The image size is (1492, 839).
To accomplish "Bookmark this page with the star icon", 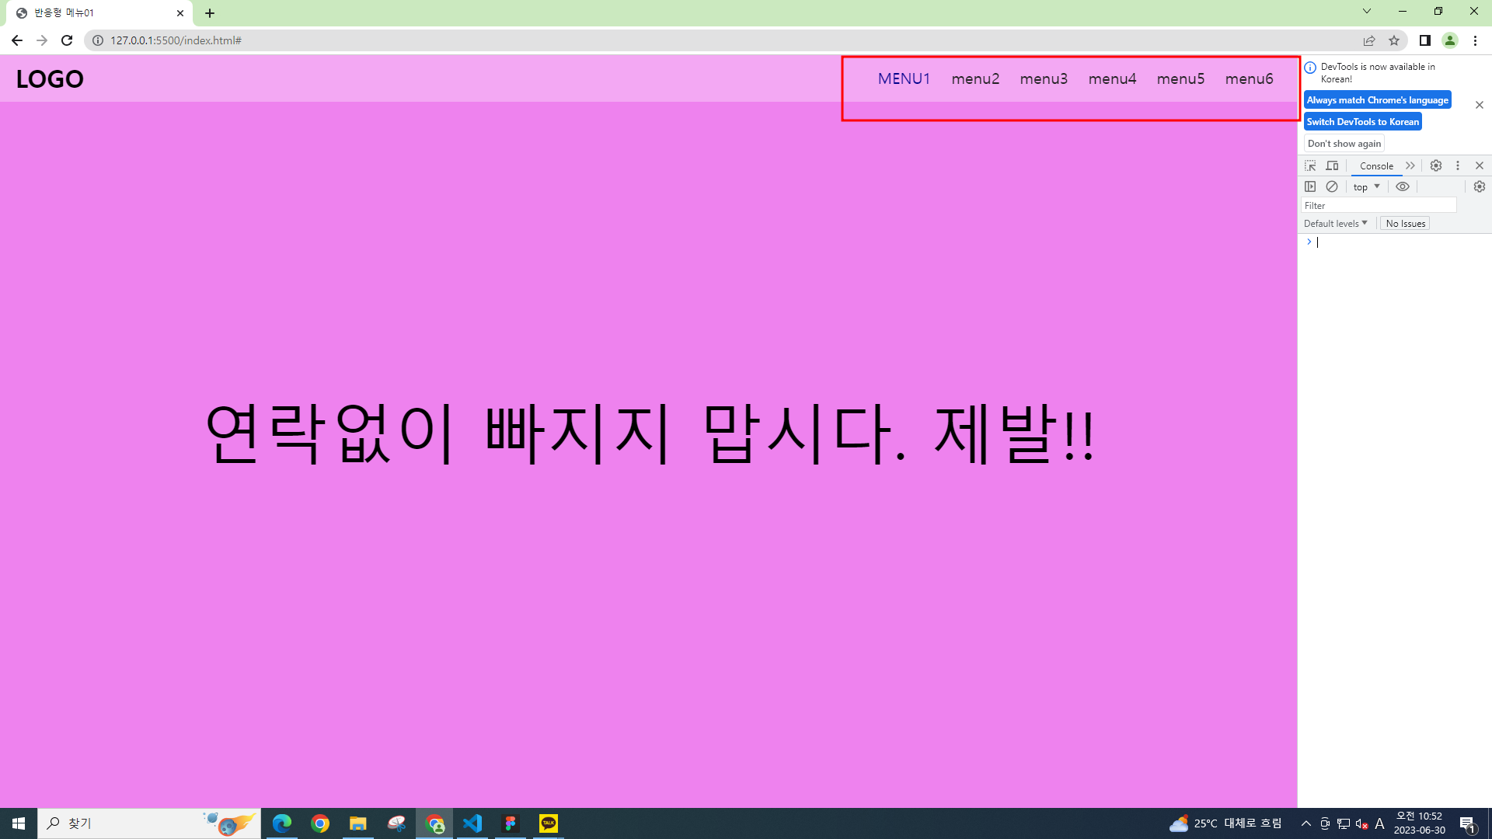I will [x=1394, y=40].
